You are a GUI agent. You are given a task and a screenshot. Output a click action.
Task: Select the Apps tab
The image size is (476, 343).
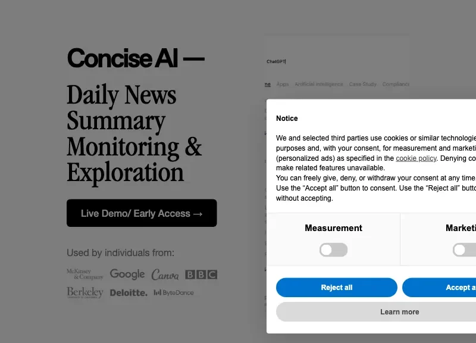[282, 84]
